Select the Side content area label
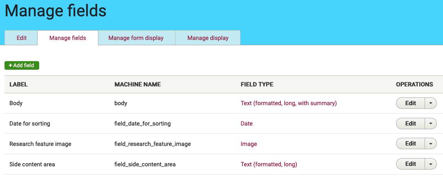The image size is (443, 181). [x=32, y=164]
